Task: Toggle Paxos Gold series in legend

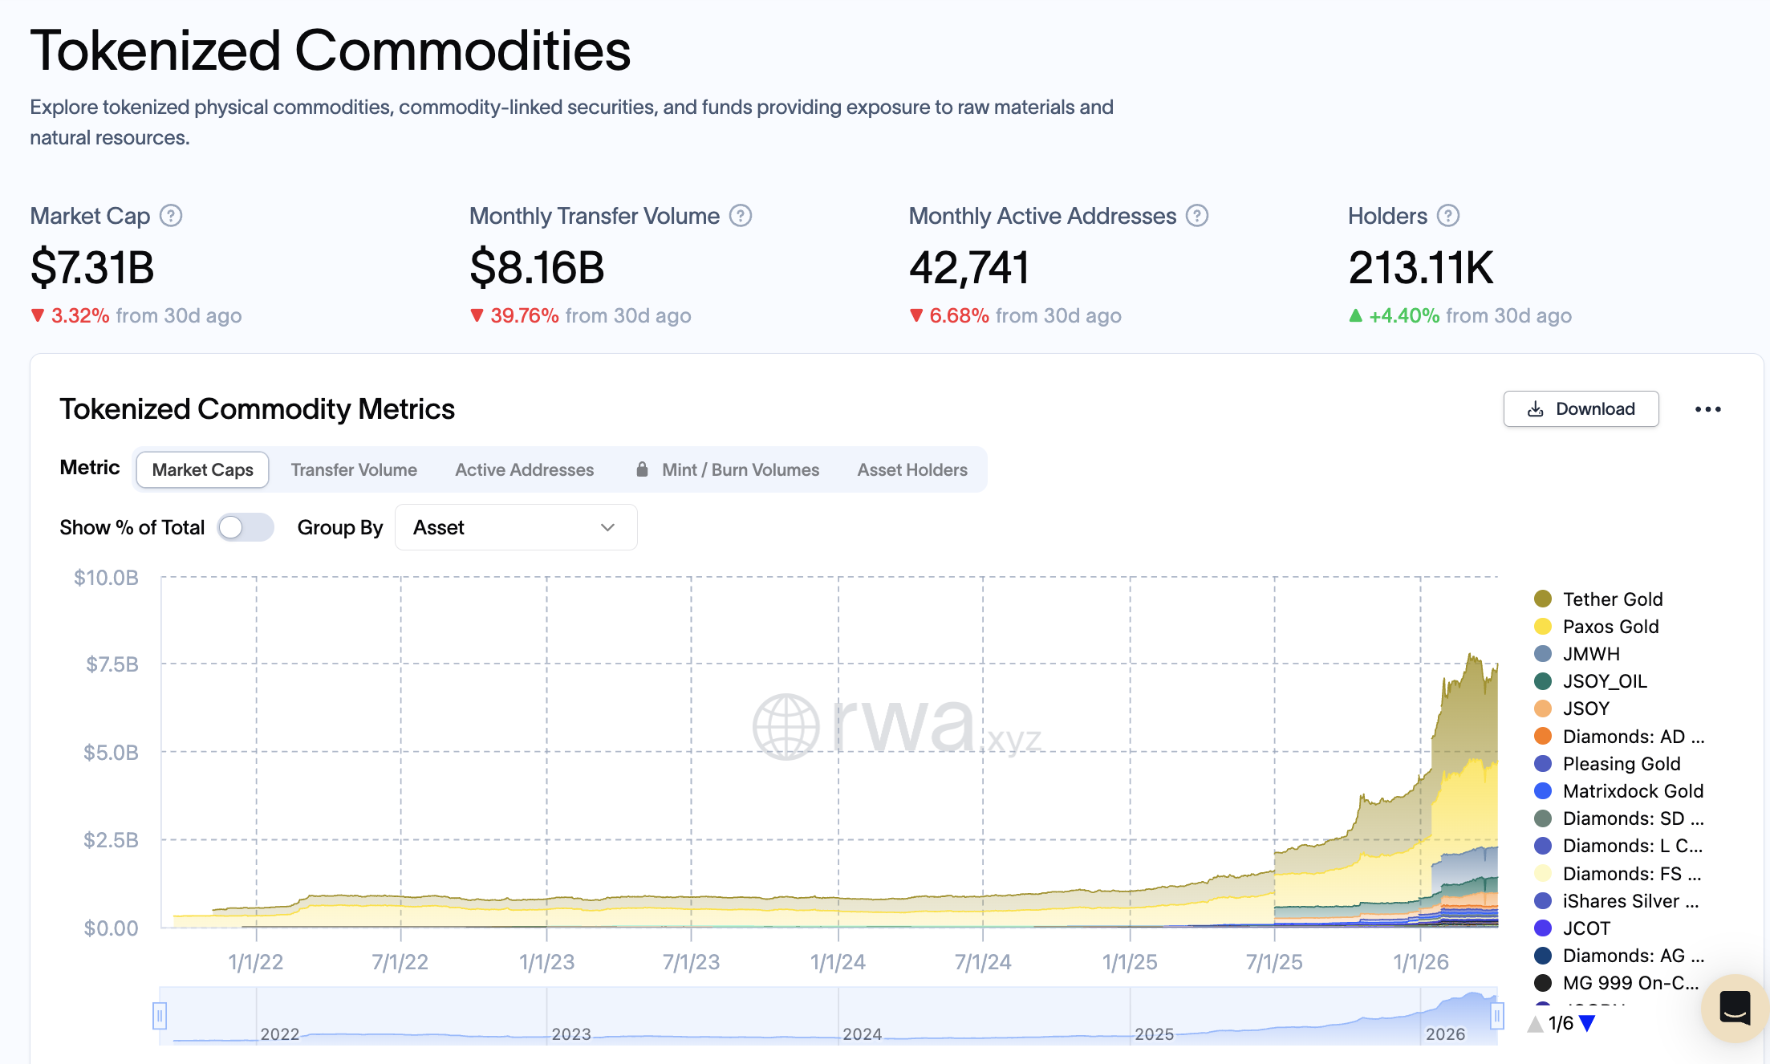Action: coord(1596,627)
